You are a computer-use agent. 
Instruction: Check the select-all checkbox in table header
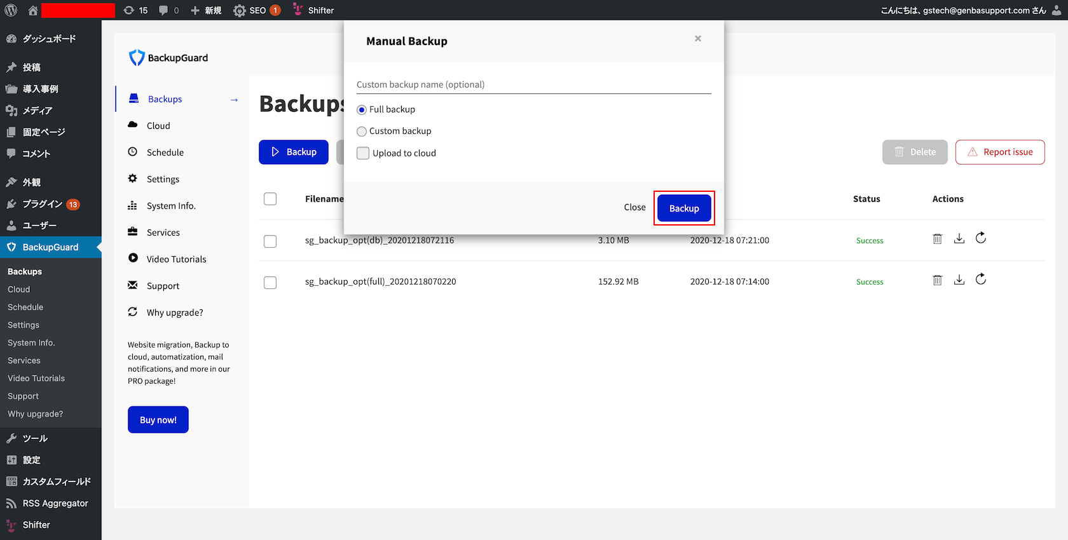tap(270, 199)
